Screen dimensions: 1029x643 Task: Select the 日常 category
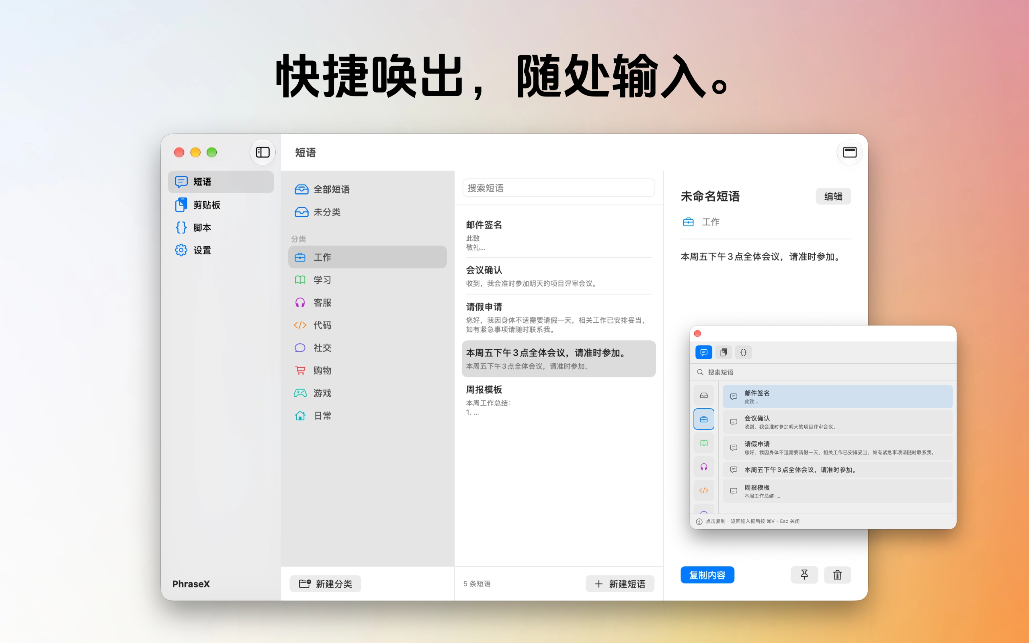click(367, 416)
